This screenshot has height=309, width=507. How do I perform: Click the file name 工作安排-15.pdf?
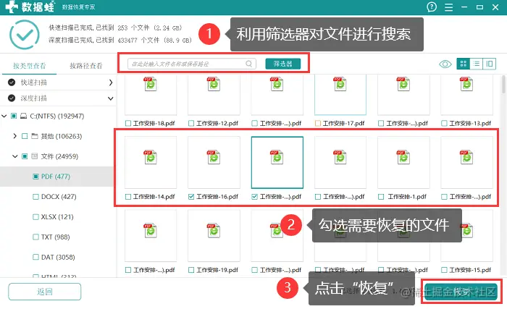470,270
